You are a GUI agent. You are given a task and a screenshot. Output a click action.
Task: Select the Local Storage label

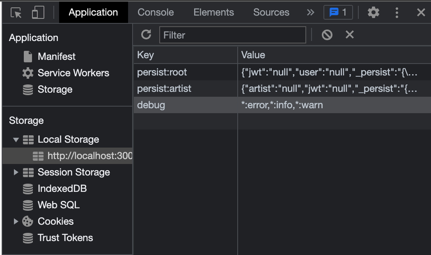point(69,139)
